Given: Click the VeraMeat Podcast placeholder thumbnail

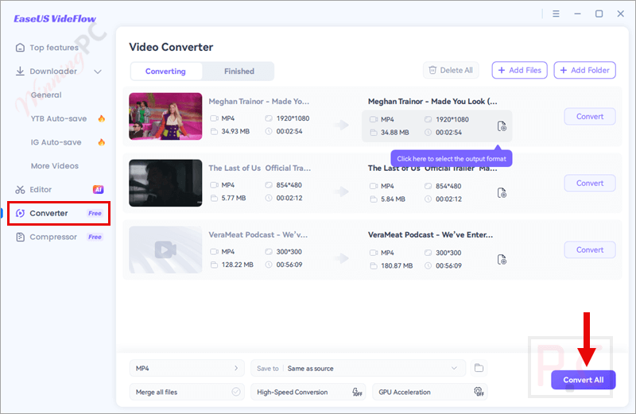Looking at the screenshot, I should 165,250.
